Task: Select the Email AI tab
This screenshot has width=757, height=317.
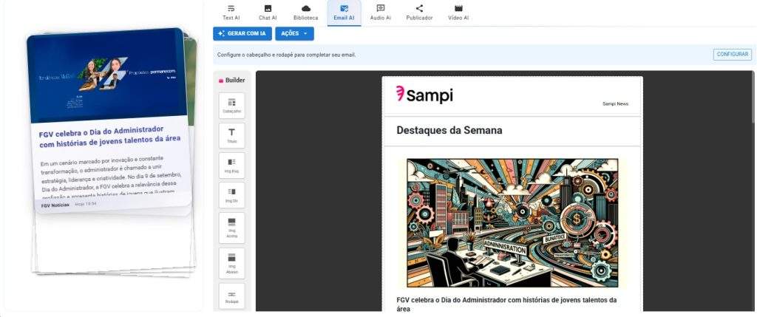Action: (344, 13)
